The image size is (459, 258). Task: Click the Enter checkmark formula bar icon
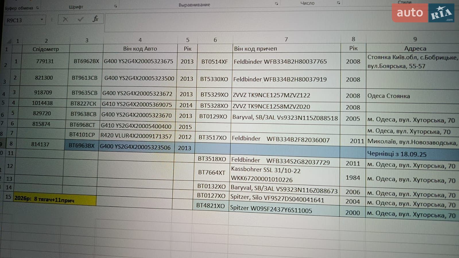pyautogui.click(x=81, y=19)
